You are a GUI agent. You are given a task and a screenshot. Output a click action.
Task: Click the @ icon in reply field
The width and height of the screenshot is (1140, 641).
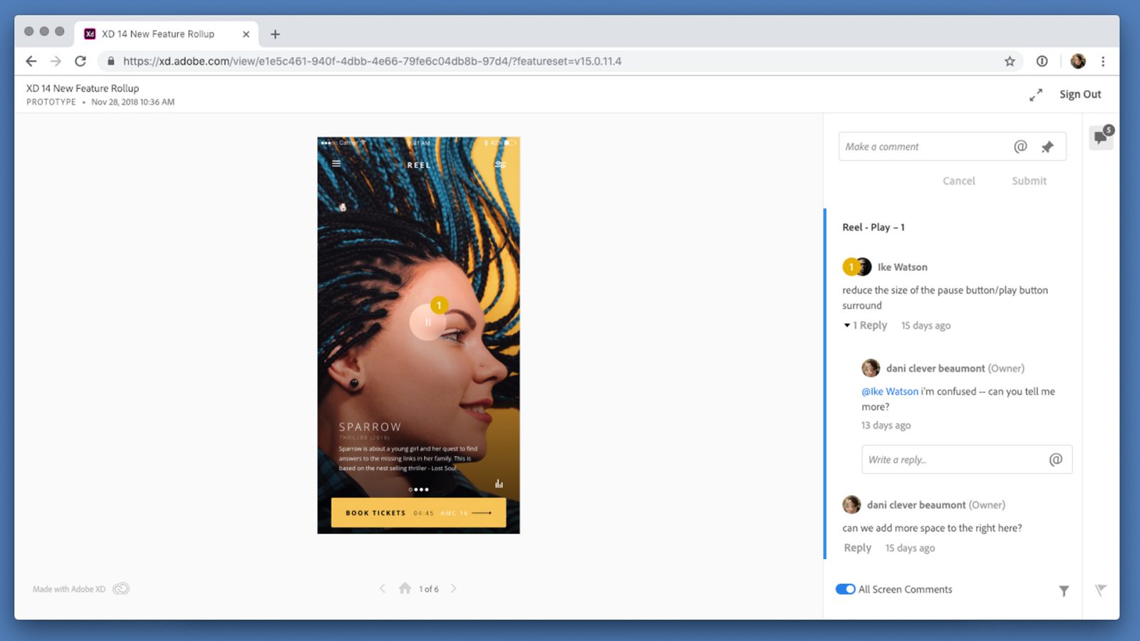[1055, 460]
